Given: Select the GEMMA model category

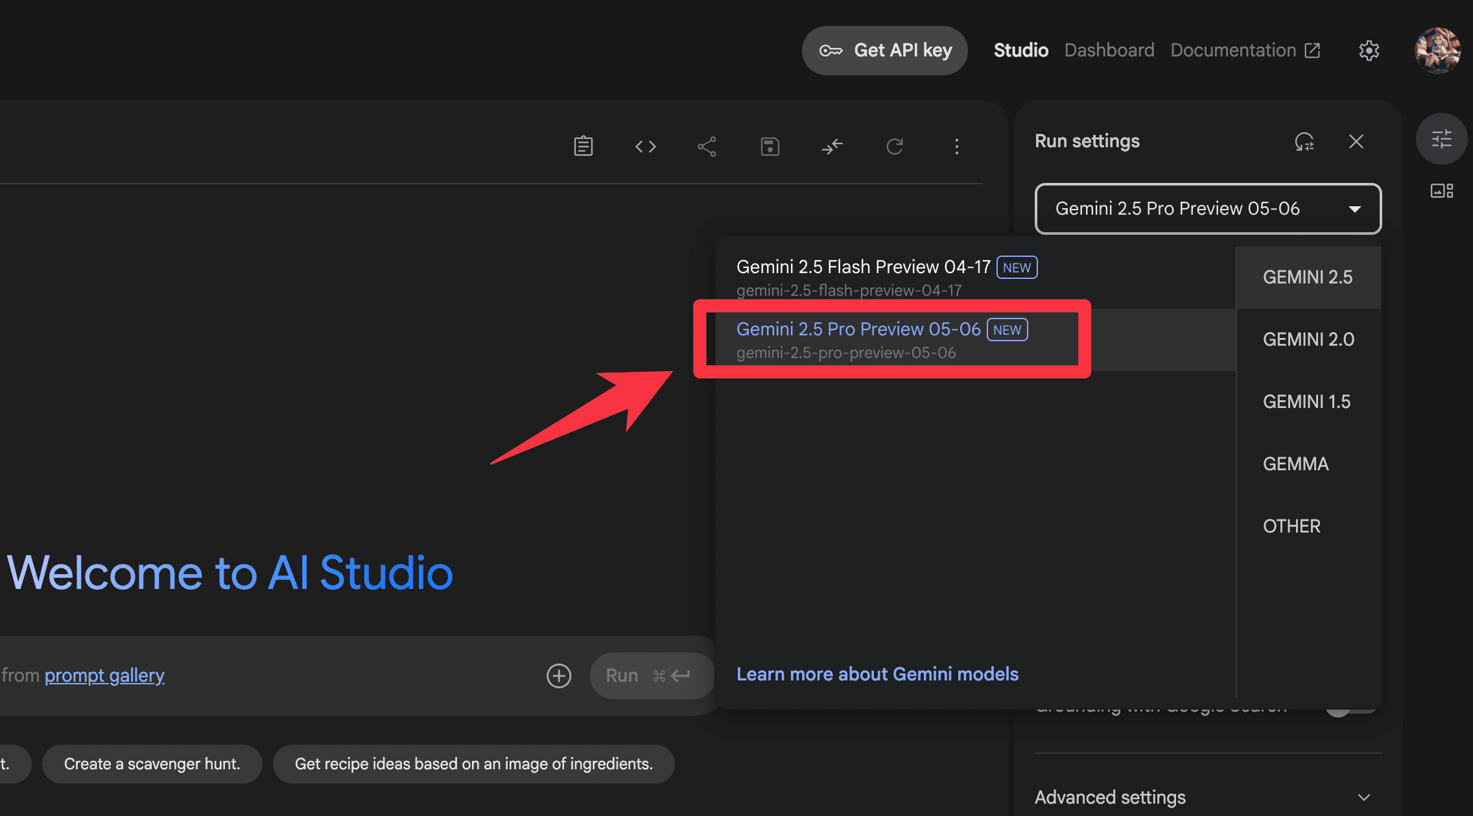Looking at the screenshot, I should 1295,464.
